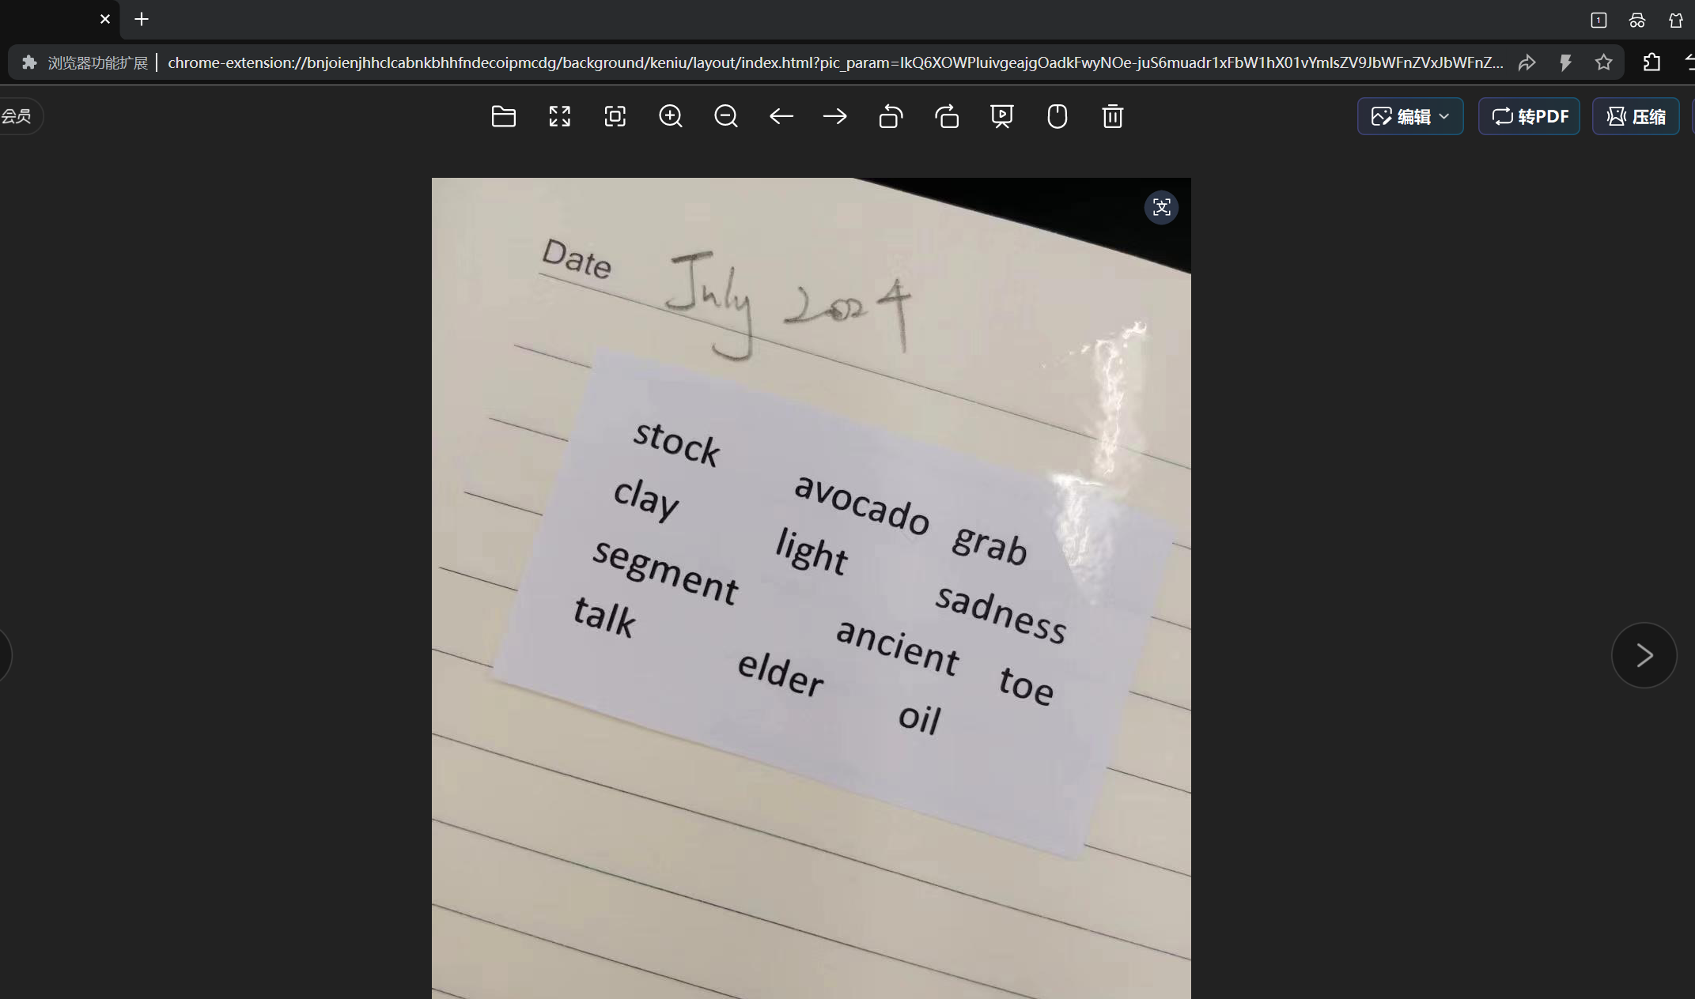Click the 转PDF convert button
The width and height of the screenshot is (1695, 999).
tap(1529, 117)
